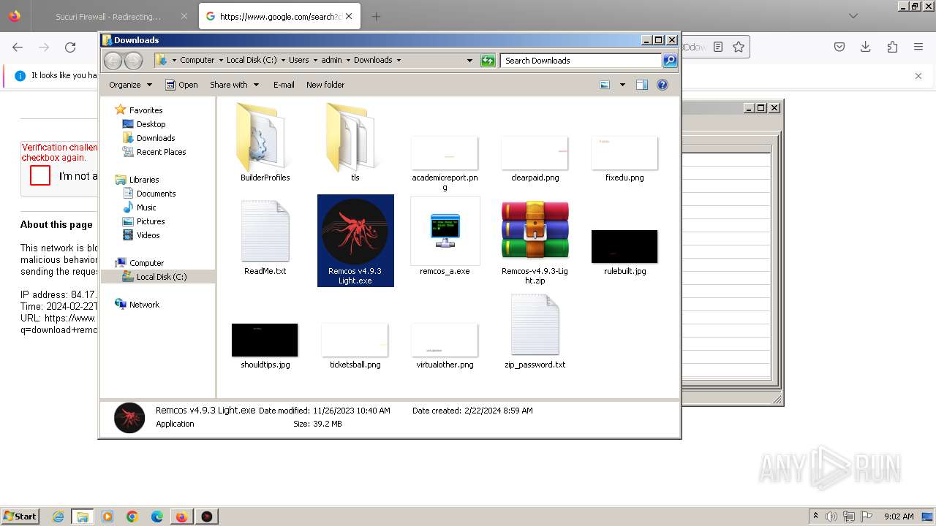Open Documents library
The height and width of the screenshot is (526, 936).
tap(156, 194)
